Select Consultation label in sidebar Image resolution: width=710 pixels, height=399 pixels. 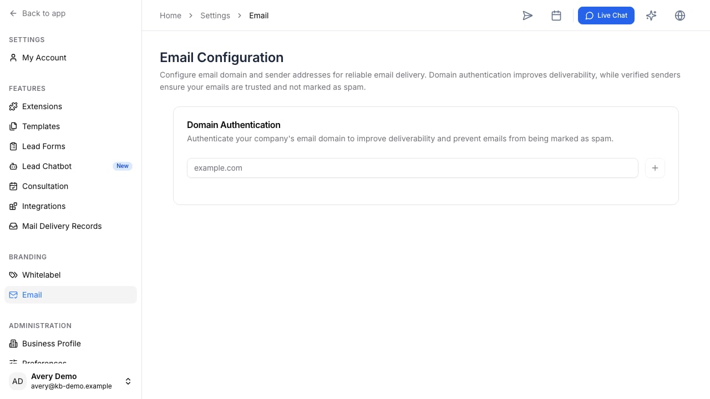(x=45, y=186)
